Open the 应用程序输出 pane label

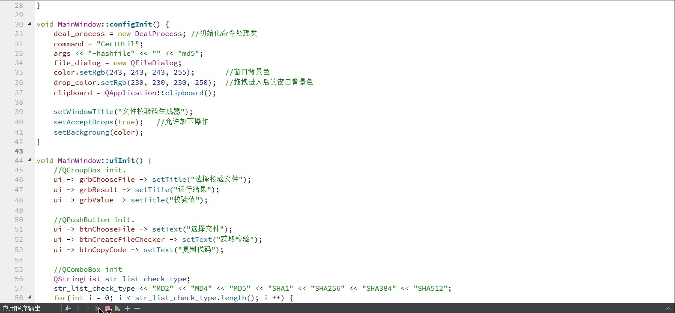[x=21, y=308]
